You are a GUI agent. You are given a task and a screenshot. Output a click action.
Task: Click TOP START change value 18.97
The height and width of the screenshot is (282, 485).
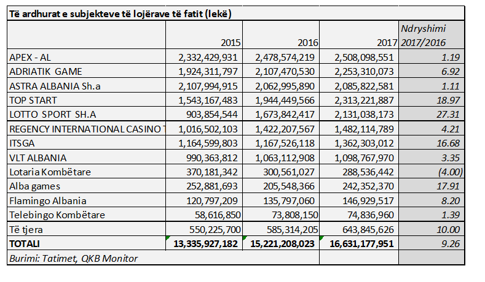pos(431,100)
